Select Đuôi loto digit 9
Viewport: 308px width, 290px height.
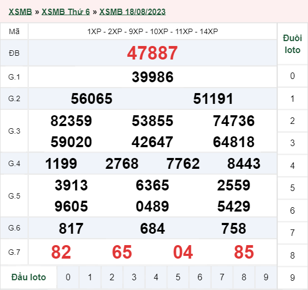292,278
